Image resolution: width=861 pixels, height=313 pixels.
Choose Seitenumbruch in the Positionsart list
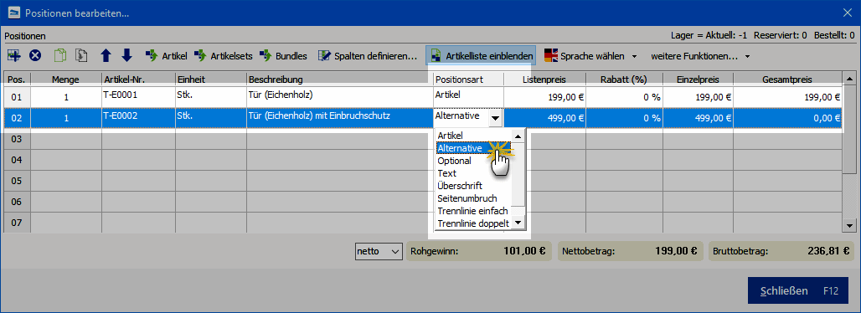click(x=473, y=198)
